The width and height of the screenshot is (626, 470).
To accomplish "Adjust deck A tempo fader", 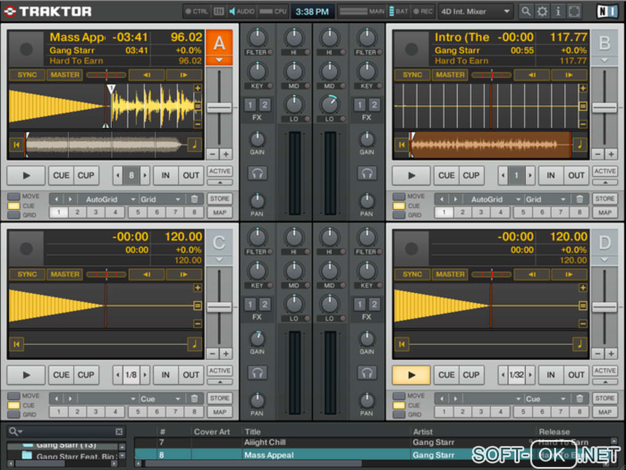I will point(219,108).
